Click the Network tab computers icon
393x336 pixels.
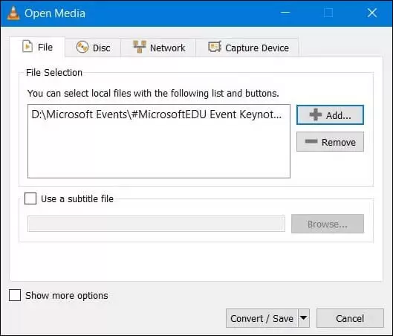point(140,47)
